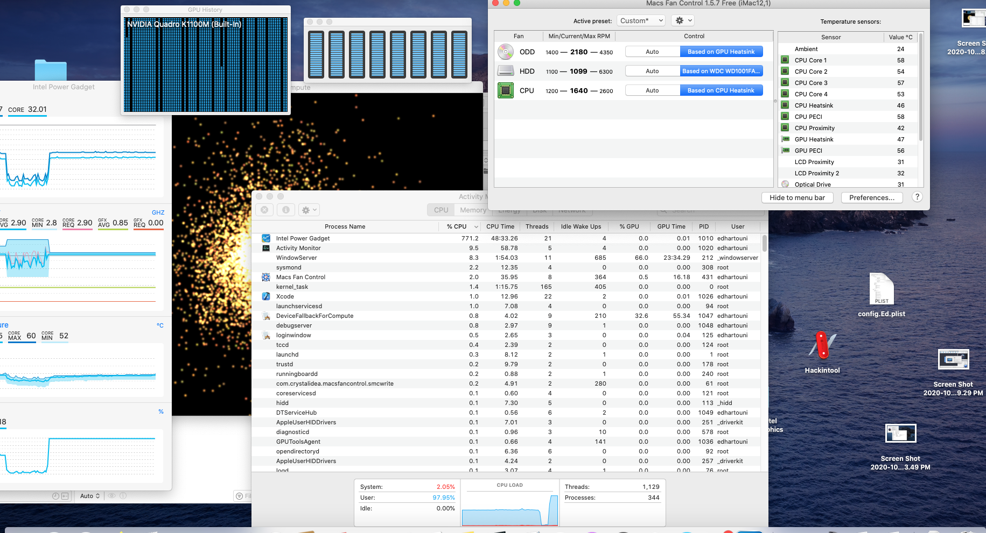Click the Activity Monitor process list scrollbar
This screenshot has height=533, width=986.
(765, 243)
